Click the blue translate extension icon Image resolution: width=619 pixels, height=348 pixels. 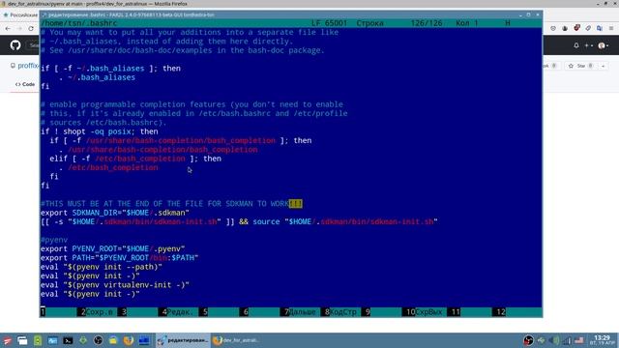click(600, 28)
